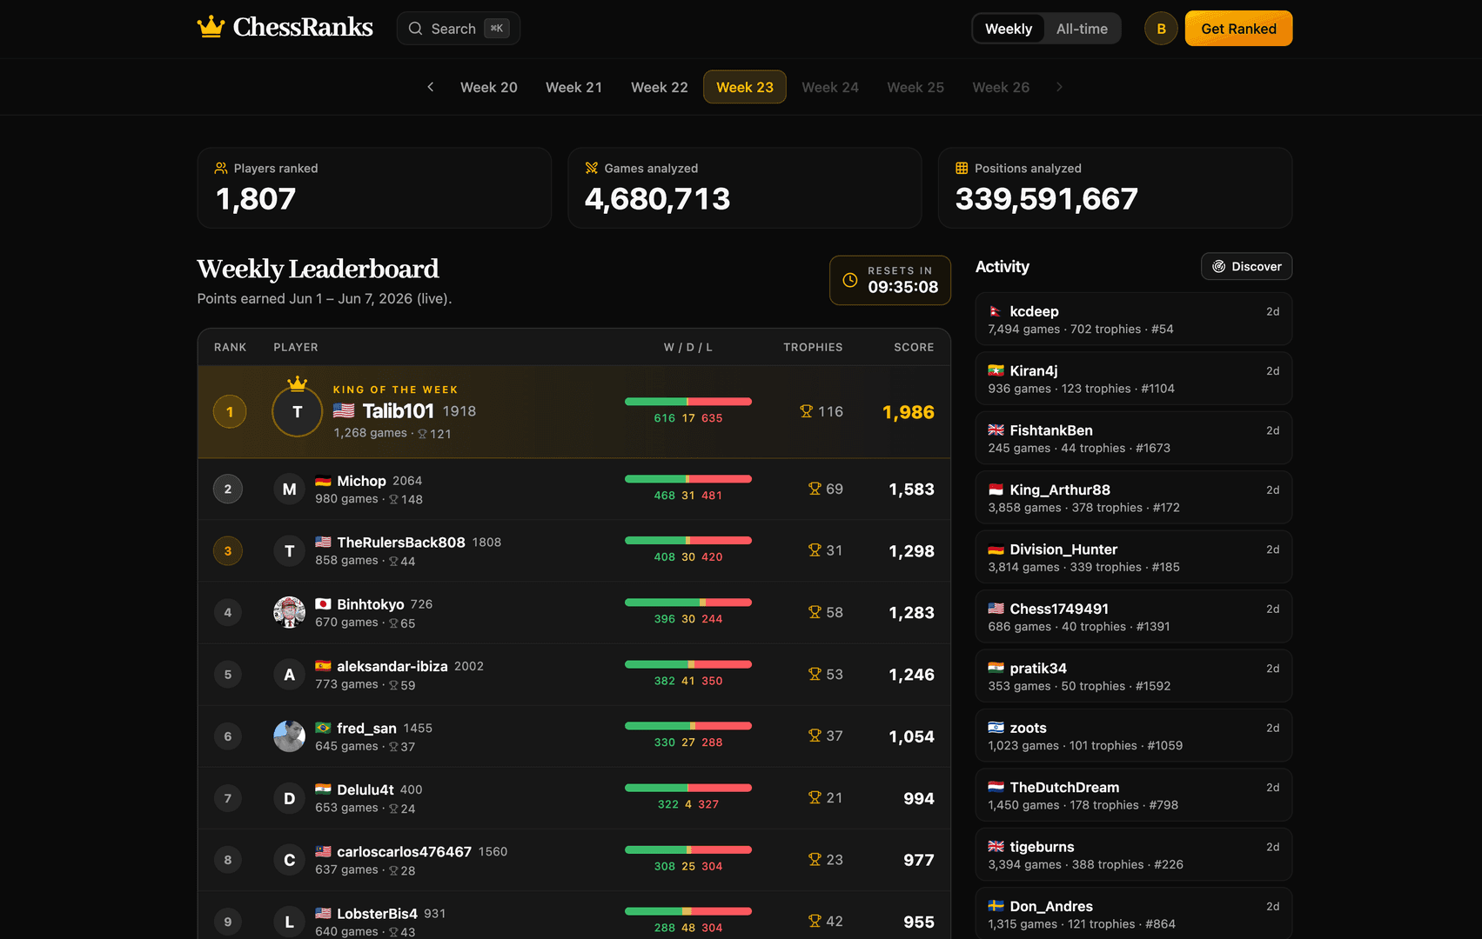This screenshot has width=1482, height=939.
Task: Click fred_san's profile photo
Action: pos(290,736)
